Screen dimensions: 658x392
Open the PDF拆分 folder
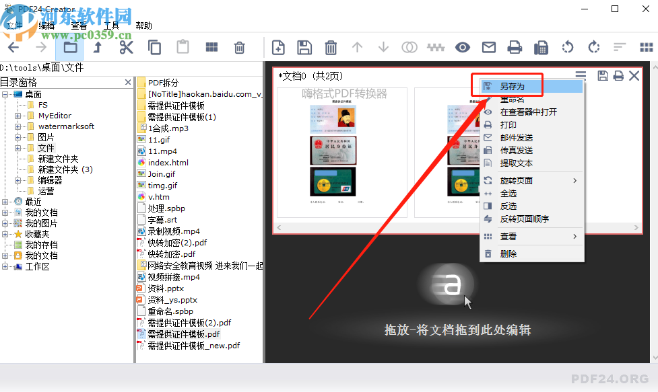click(x=163, y=83)
